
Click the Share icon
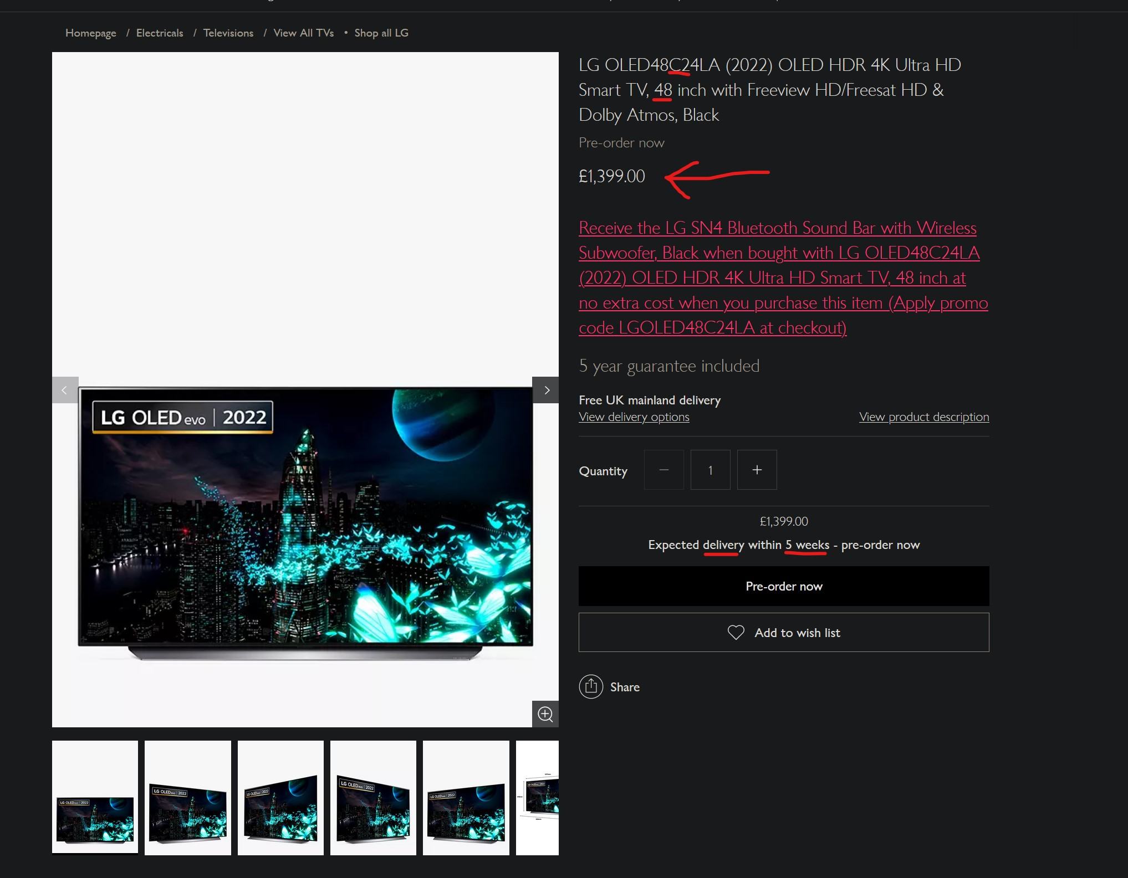coord(591,687)
